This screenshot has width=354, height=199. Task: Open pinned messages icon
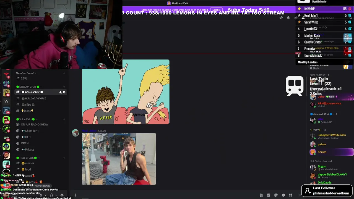pyautogui.click(x=295, y=18)
